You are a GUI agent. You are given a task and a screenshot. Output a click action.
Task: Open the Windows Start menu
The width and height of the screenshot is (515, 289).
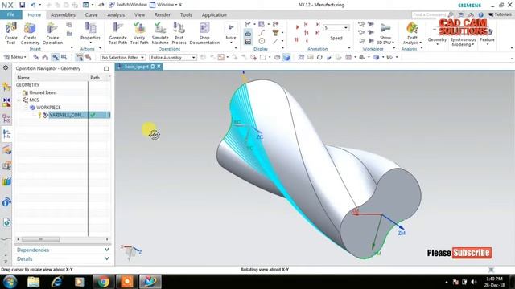(x=10, y=282)
